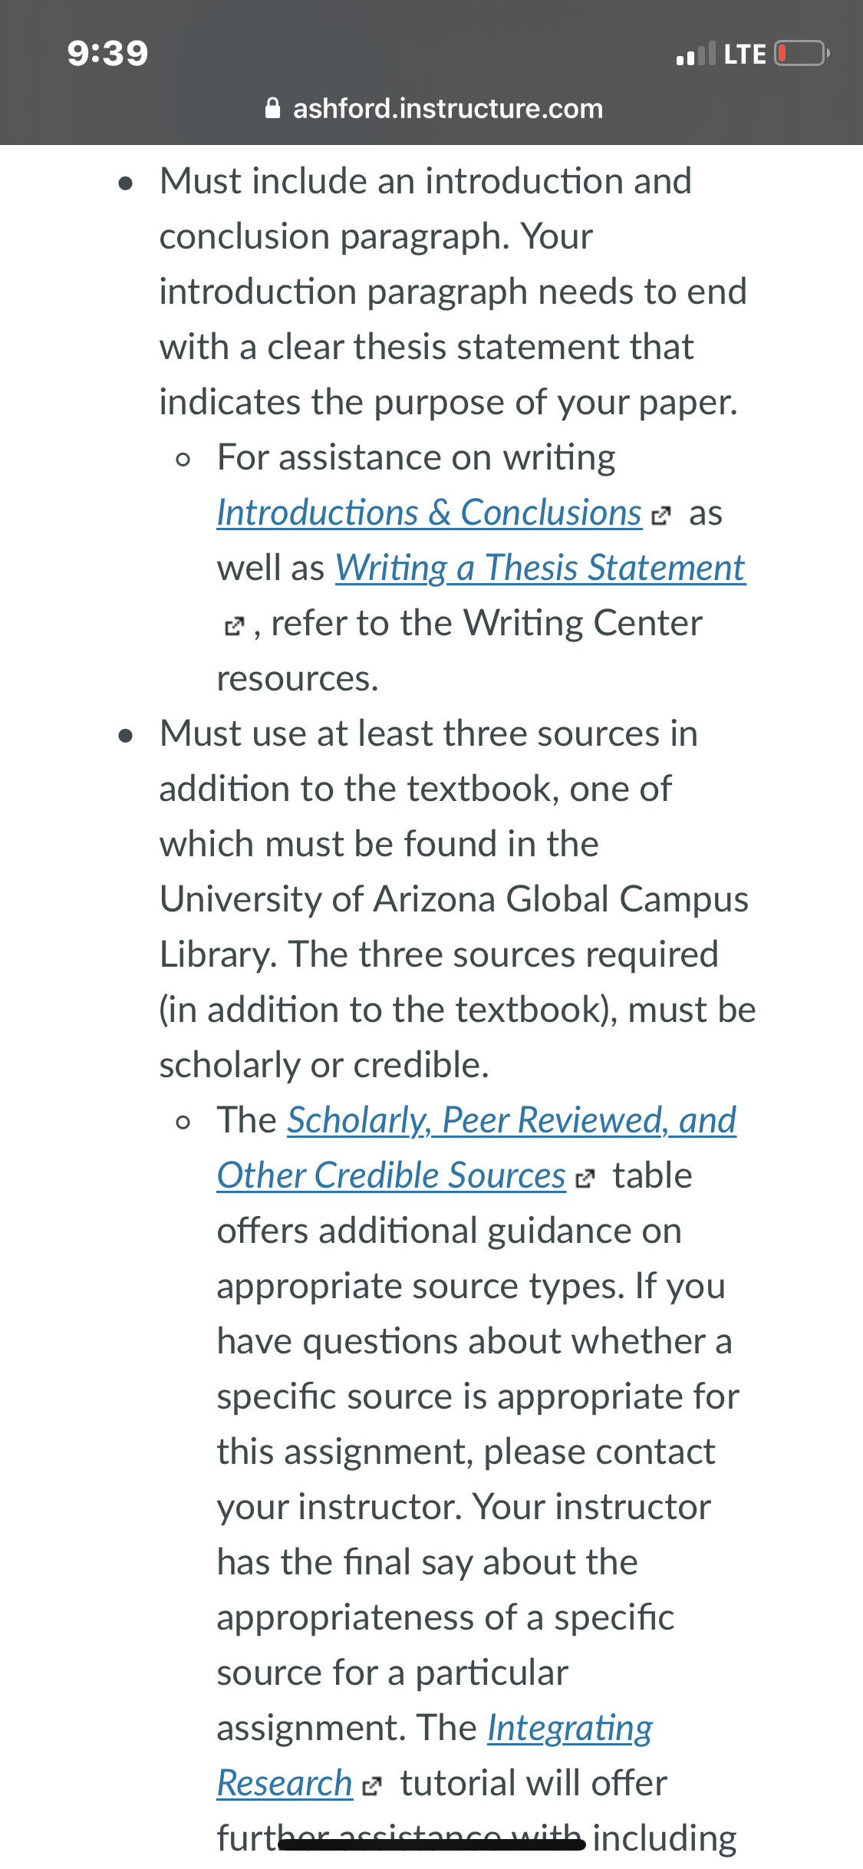Tap the battery icon in status bar
Viewport: 863px width, 1869px height.
(802, 54)
